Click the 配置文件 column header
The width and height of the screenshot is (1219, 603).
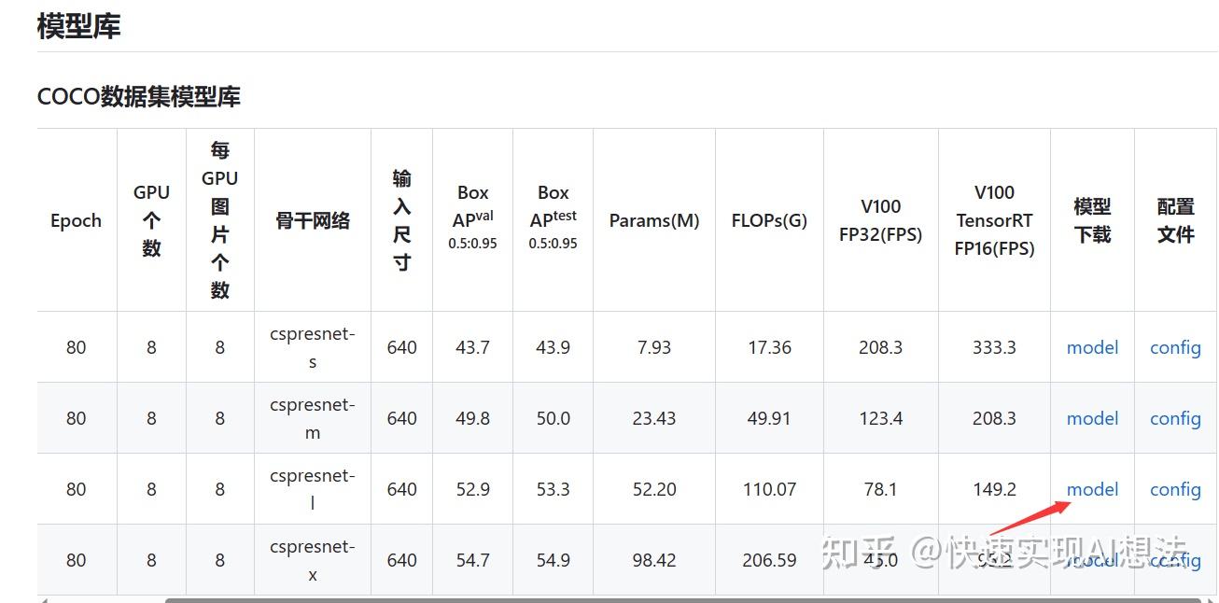coord(1175,220)
